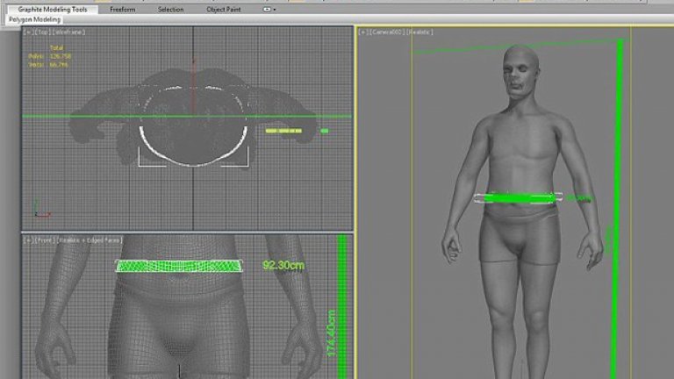Switch to the Freeform ribbon tab
The image size is (674, 379).
[122, 9]
